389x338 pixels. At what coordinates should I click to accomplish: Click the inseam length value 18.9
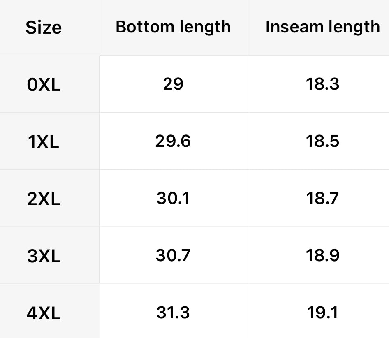(322, 255)
